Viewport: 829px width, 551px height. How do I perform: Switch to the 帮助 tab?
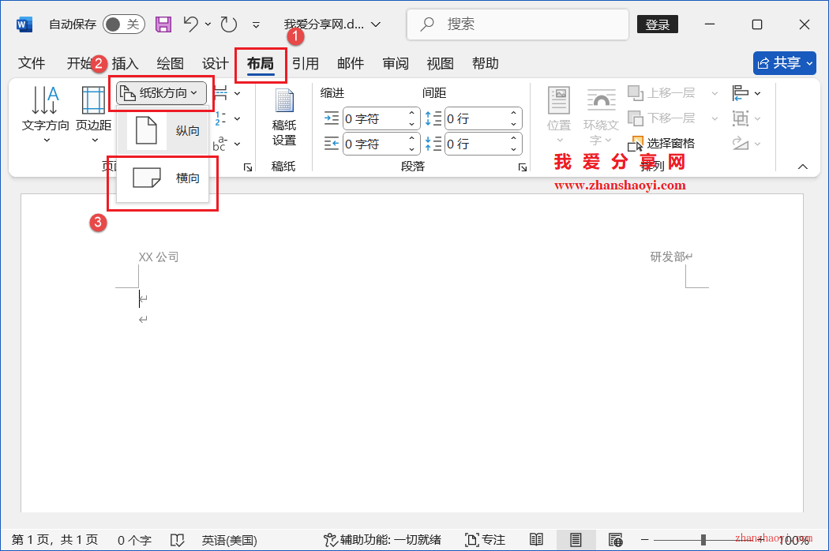(x=486, y=63)
